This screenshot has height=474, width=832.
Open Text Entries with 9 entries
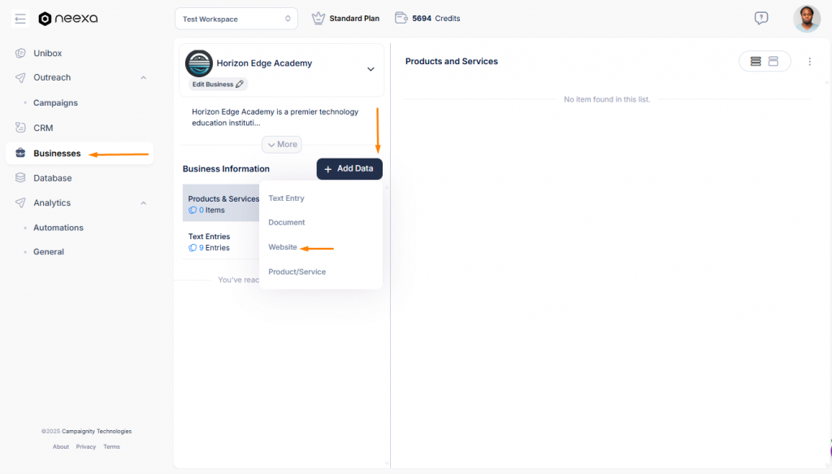tap(210, 241)
